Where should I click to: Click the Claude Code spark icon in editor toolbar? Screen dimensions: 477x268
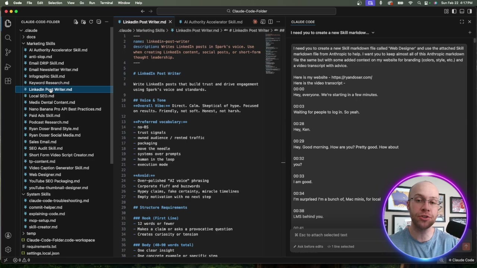coord(255,22)
